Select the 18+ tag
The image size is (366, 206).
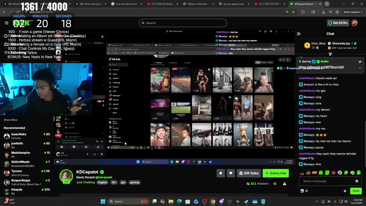tap(114, 183)
